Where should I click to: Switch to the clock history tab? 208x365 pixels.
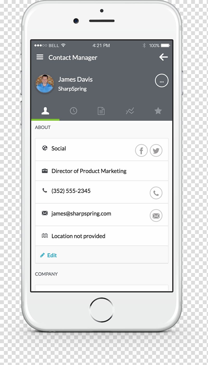(x=73, y=111)
